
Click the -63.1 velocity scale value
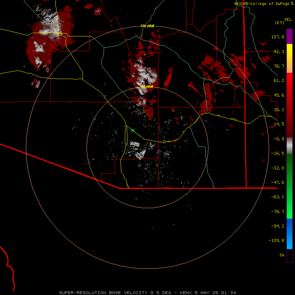pyautogui.click(x=278, y=197)
